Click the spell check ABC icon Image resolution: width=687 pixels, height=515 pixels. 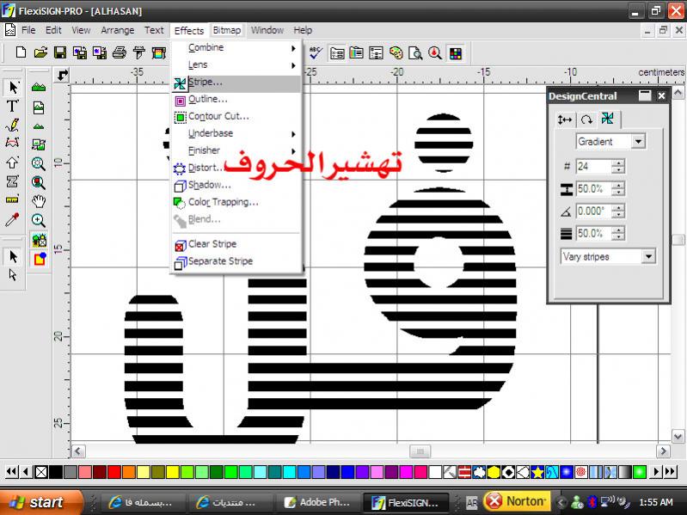pyautogui.click(x=316, y=52)
